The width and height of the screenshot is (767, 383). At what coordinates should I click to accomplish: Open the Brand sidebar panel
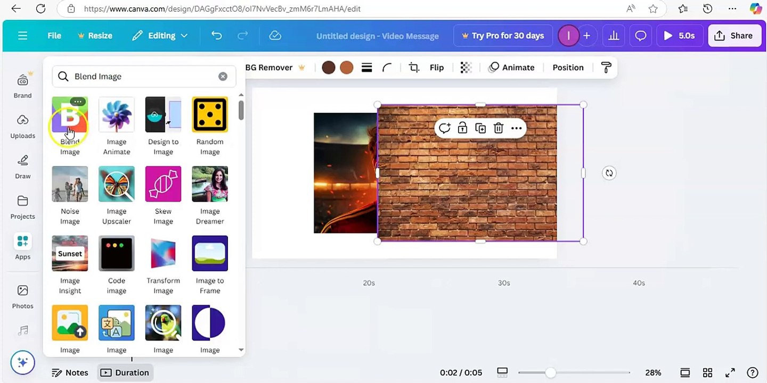coord(22,85)
